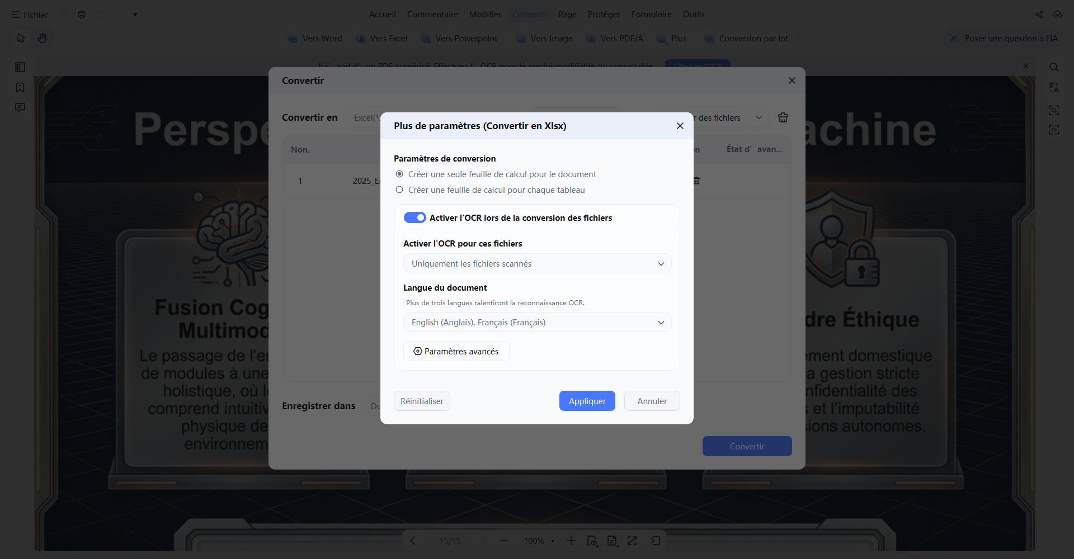Click the trash icon to clear file list

click(x=783, y=117)
